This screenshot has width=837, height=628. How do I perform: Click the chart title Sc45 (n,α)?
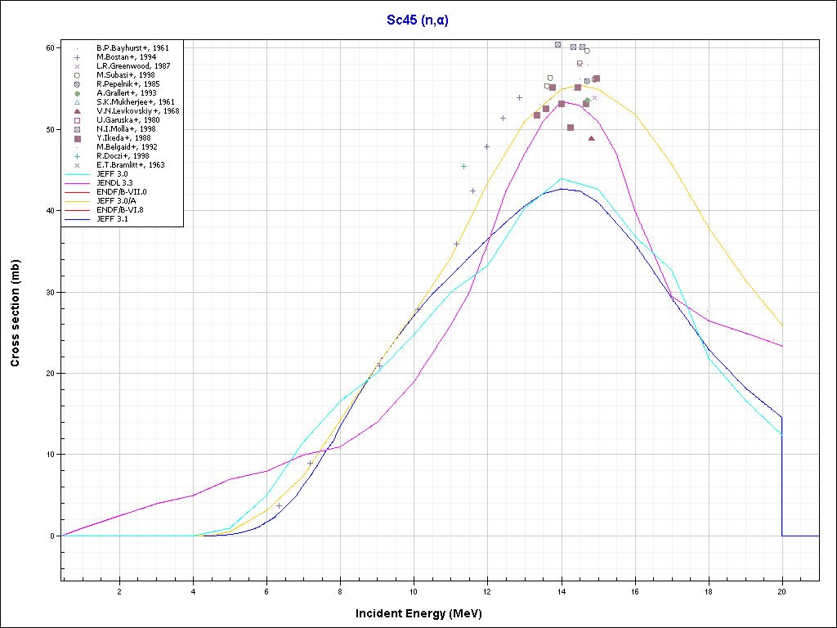pos(418,20)
